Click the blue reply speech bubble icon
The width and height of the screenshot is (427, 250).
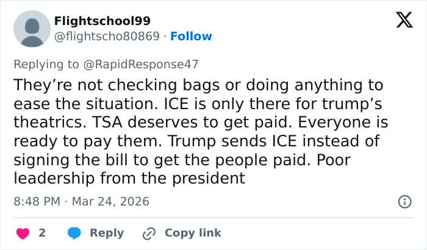coord(74,233)
